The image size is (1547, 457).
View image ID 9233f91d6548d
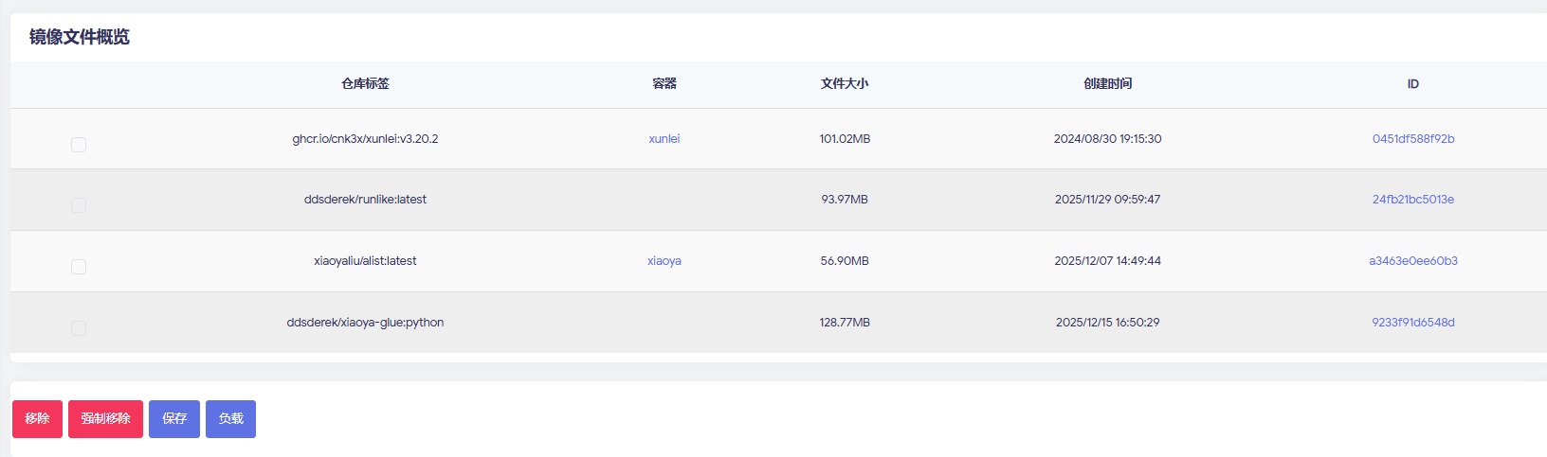click(x=1412, y=323)
